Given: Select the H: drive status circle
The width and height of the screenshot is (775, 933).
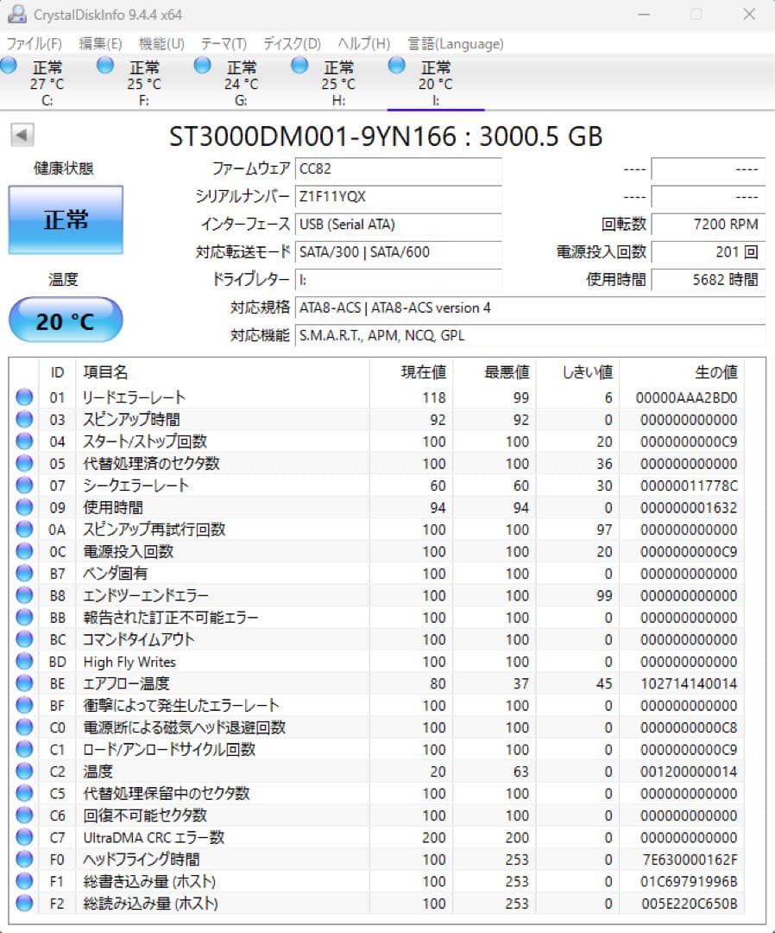Looking at the screenshot, I should [x=299, y=66].
